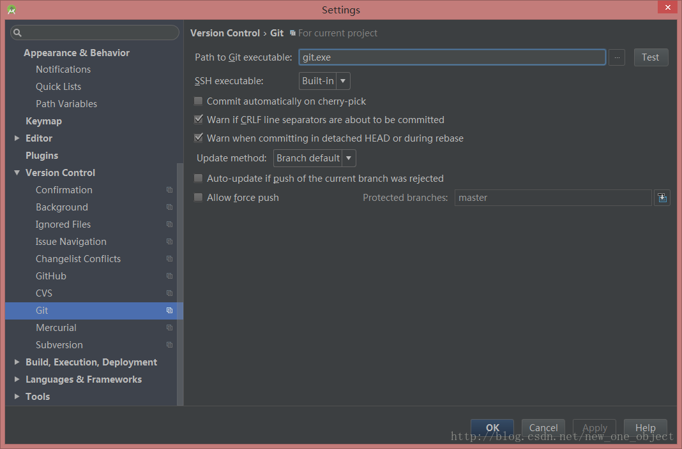Open the Ignored Files settings

pos(63,224)
